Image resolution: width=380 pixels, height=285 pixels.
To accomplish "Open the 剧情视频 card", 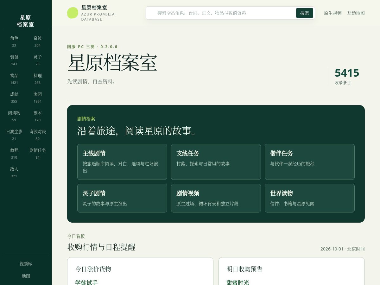I will click(216, 198).
